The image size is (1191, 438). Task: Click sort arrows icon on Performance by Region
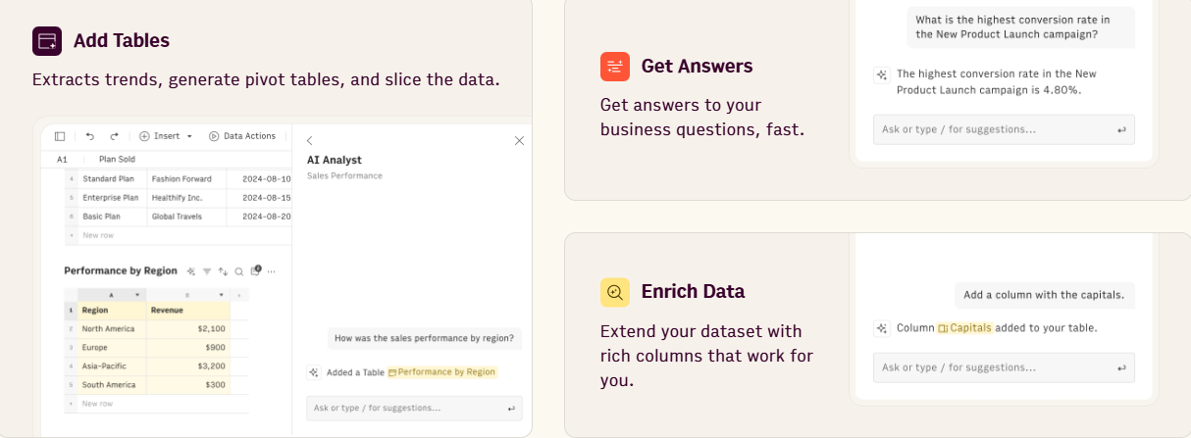(223, 271)
